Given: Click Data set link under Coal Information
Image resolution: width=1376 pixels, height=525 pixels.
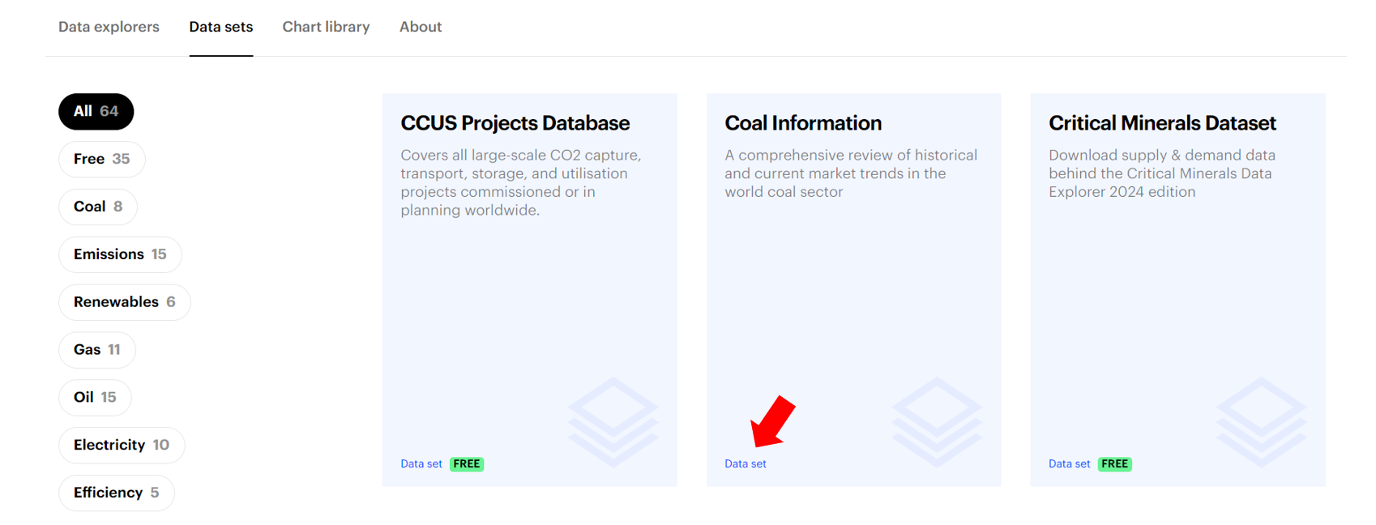Looking at the screenshot, I should pos(745,464).
